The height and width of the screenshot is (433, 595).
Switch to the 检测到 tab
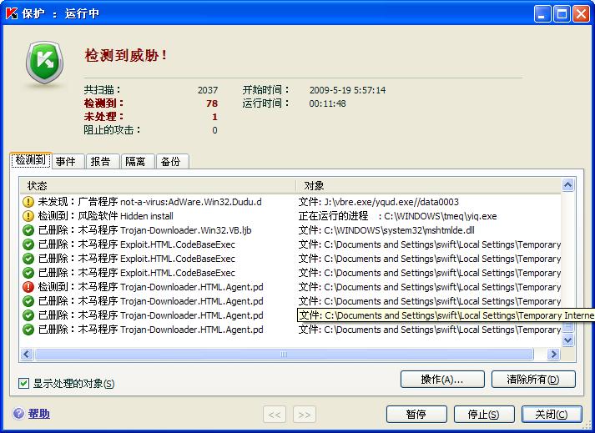click(x=30, y=159)
